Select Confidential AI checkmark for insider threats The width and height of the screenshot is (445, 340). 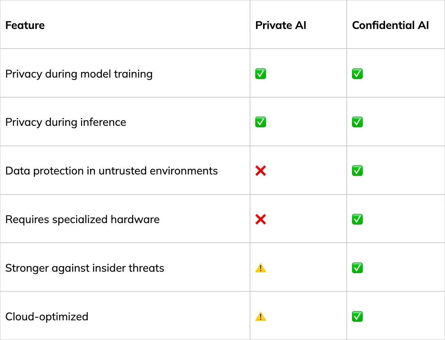[x=357, y=268]
